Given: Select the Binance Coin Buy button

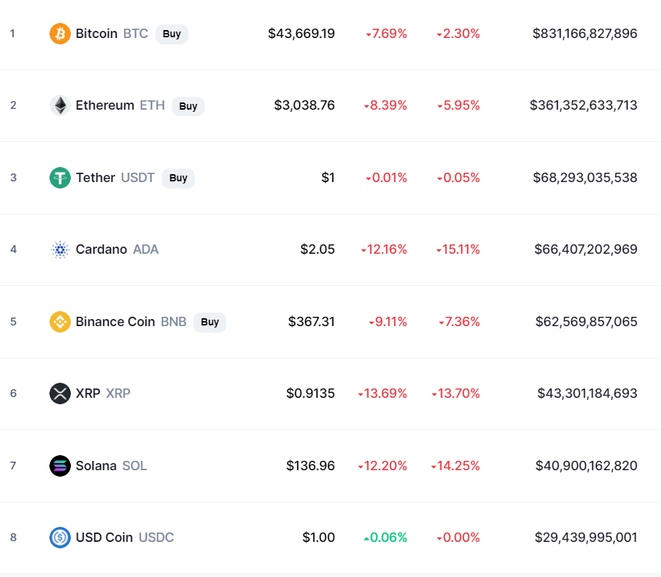Looking at the screenshot, I should coord(210,323).
